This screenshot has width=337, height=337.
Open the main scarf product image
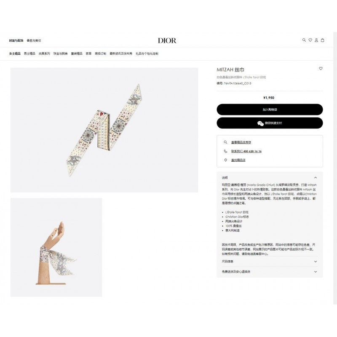[x=104, y=130]
